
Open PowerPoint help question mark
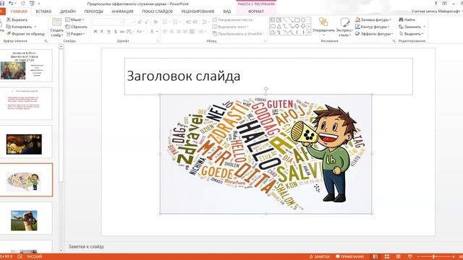tap(436, 3)
